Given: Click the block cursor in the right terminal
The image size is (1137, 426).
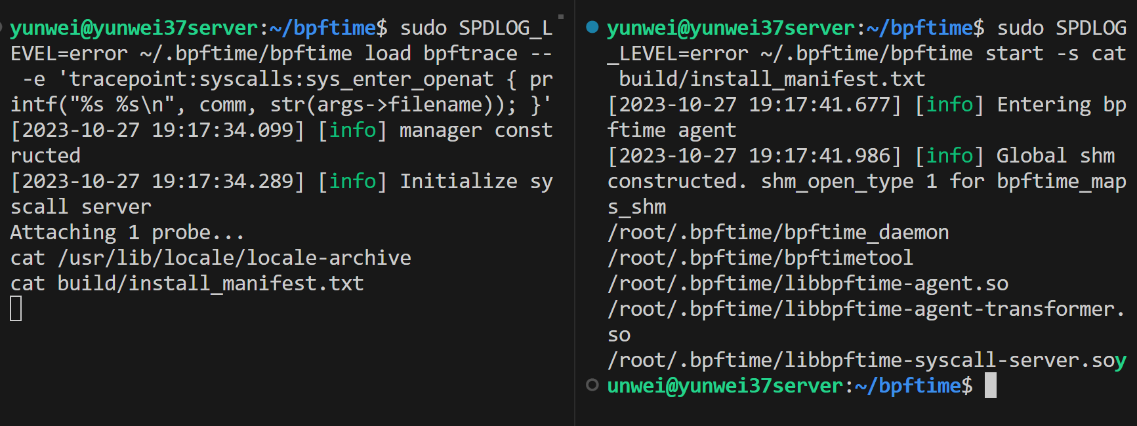Looking at the screenshot, I should pos(990,385).
